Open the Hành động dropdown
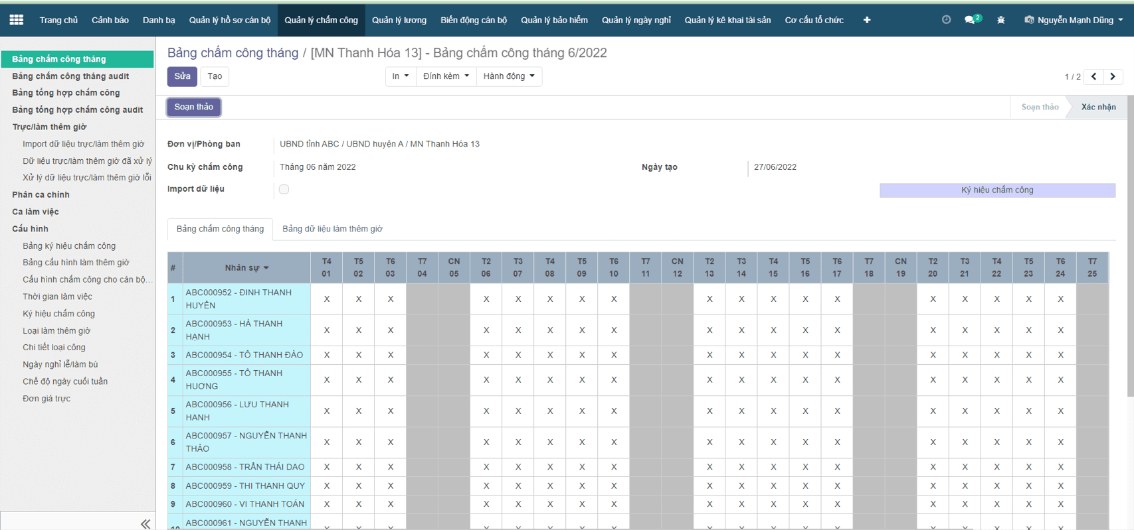1134x530 pixels. tap(509, 76)
